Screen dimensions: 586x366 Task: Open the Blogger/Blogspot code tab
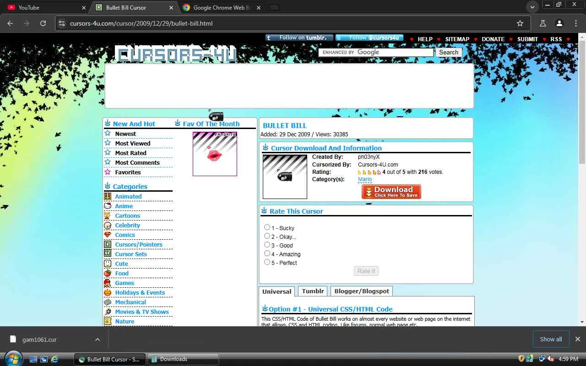click(x=362, y=291)
